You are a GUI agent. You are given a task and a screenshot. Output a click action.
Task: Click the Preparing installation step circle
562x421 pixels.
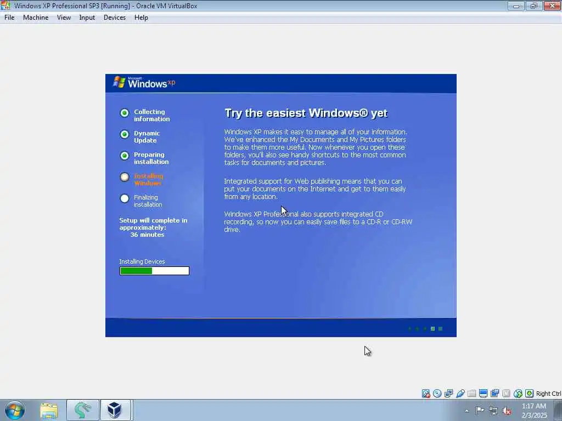[125, 156]
